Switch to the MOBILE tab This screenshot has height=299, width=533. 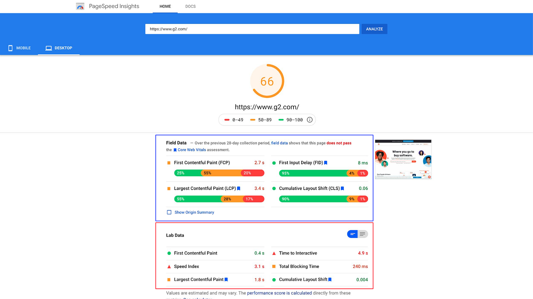click(x=19, y=48)
